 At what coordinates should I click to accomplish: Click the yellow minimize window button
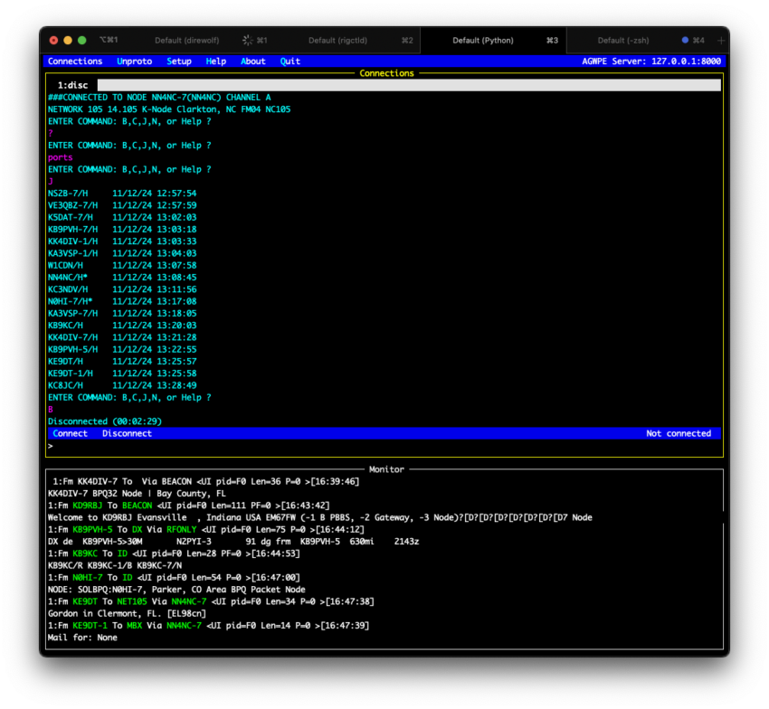(68, 41)
